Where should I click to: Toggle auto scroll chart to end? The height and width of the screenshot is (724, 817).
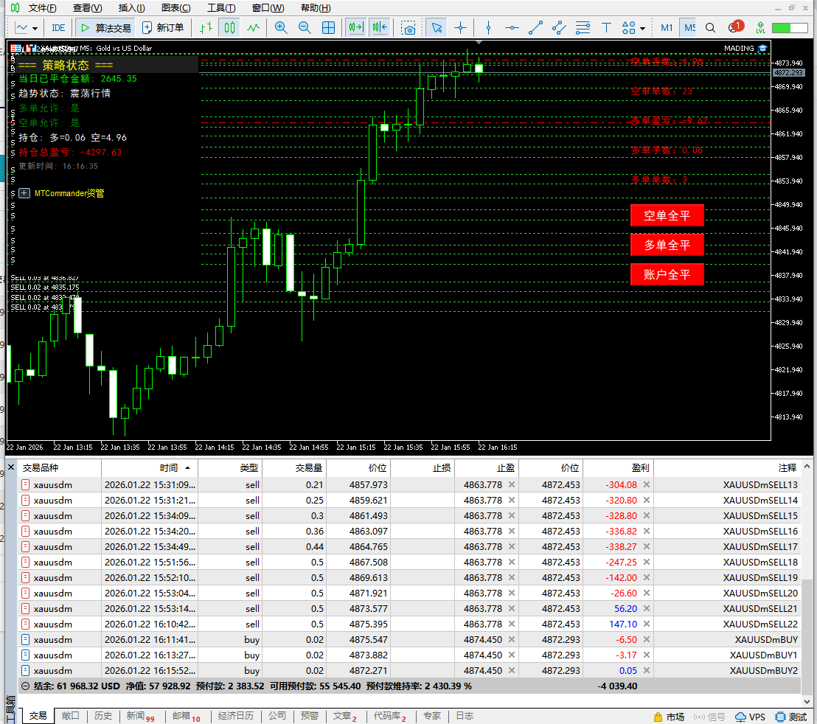coord(356,27)
